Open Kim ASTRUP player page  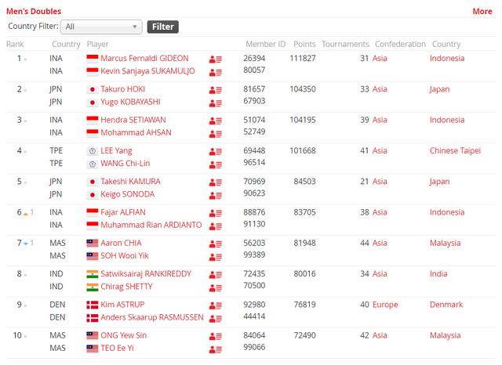coord(122,305)
